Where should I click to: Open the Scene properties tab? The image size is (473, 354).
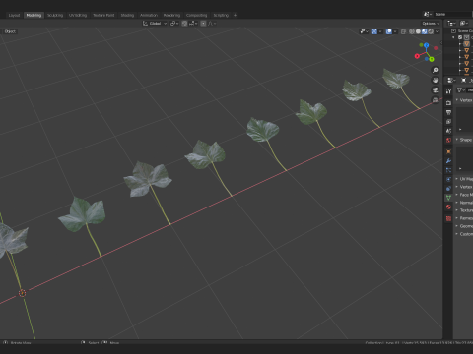[x=448, y=131]
